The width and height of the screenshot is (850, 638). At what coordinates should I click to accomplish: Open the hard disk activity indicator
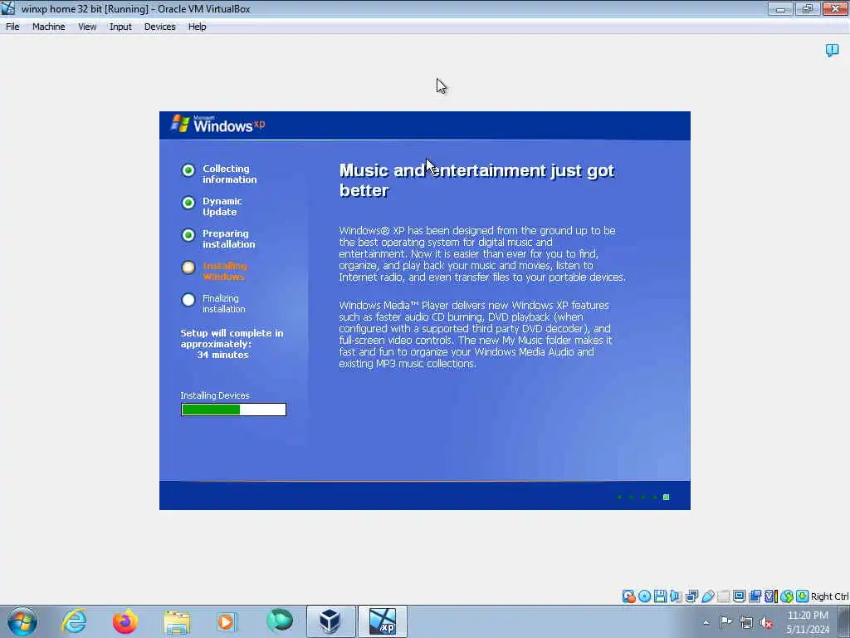coord(628,596)
